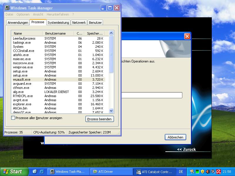Select the taskmgr.exe process
Screen dimensions: 235x176
(x=58, y=43)
